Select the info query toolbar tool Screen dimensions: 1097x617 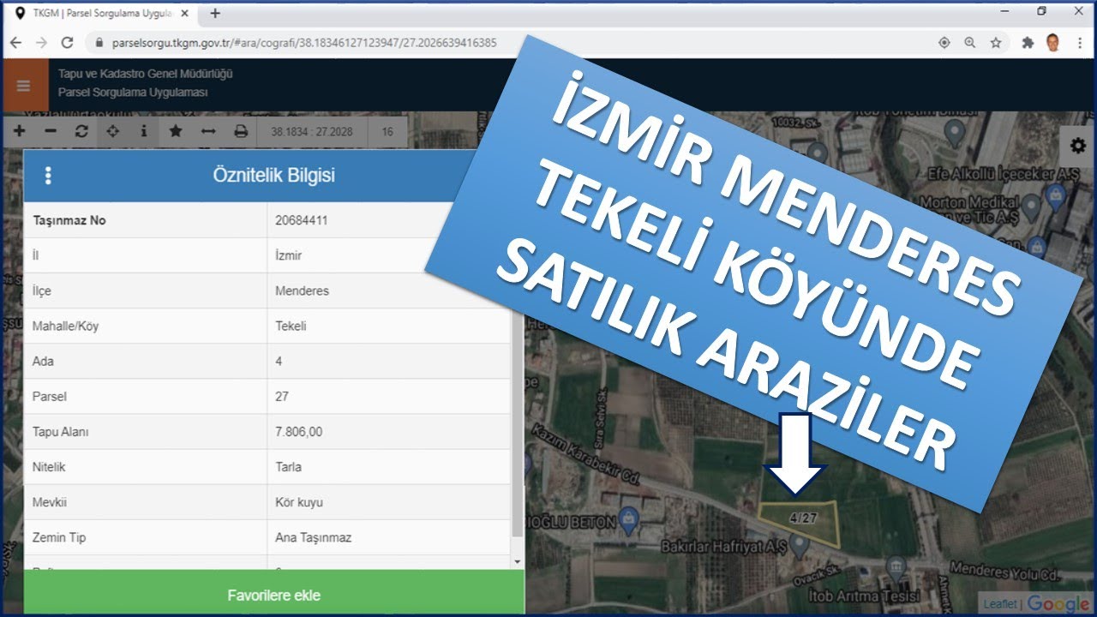click(143, 132)
